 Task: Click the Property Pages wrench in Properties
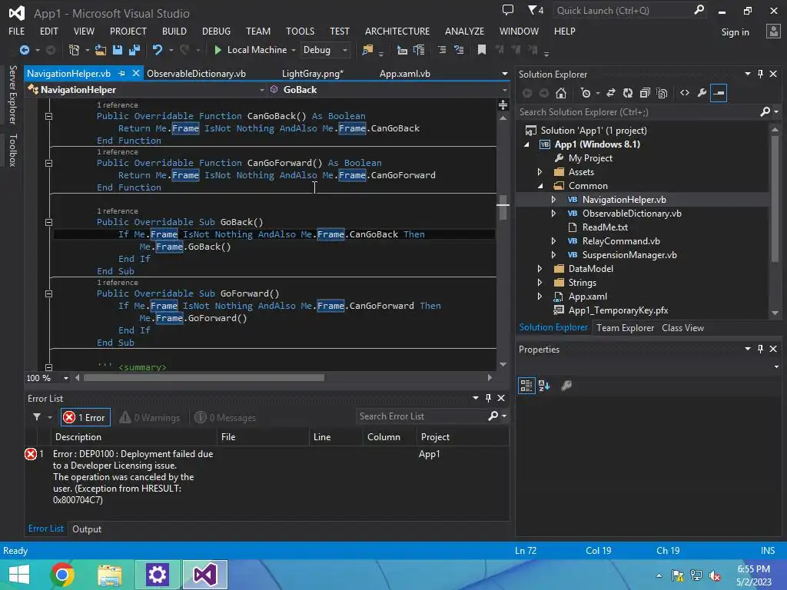click(x=566, y=386)
